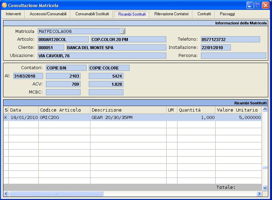The image size is (272, 200).
Task: Go to the Rilevazione Contatori tab
Action: 171,14
